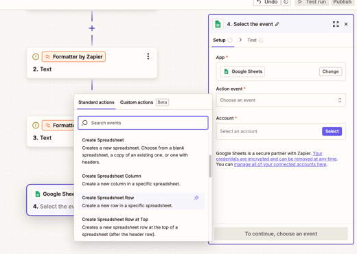Click Google Sheets icon in panel header

(x=218, y=24)
